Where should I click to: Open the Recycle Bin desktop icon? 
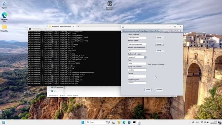click(x=4, y=5)
